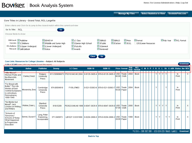Go to page 3 of results
This screenshot has height=143, width=192.
click(x=136, y=131)
